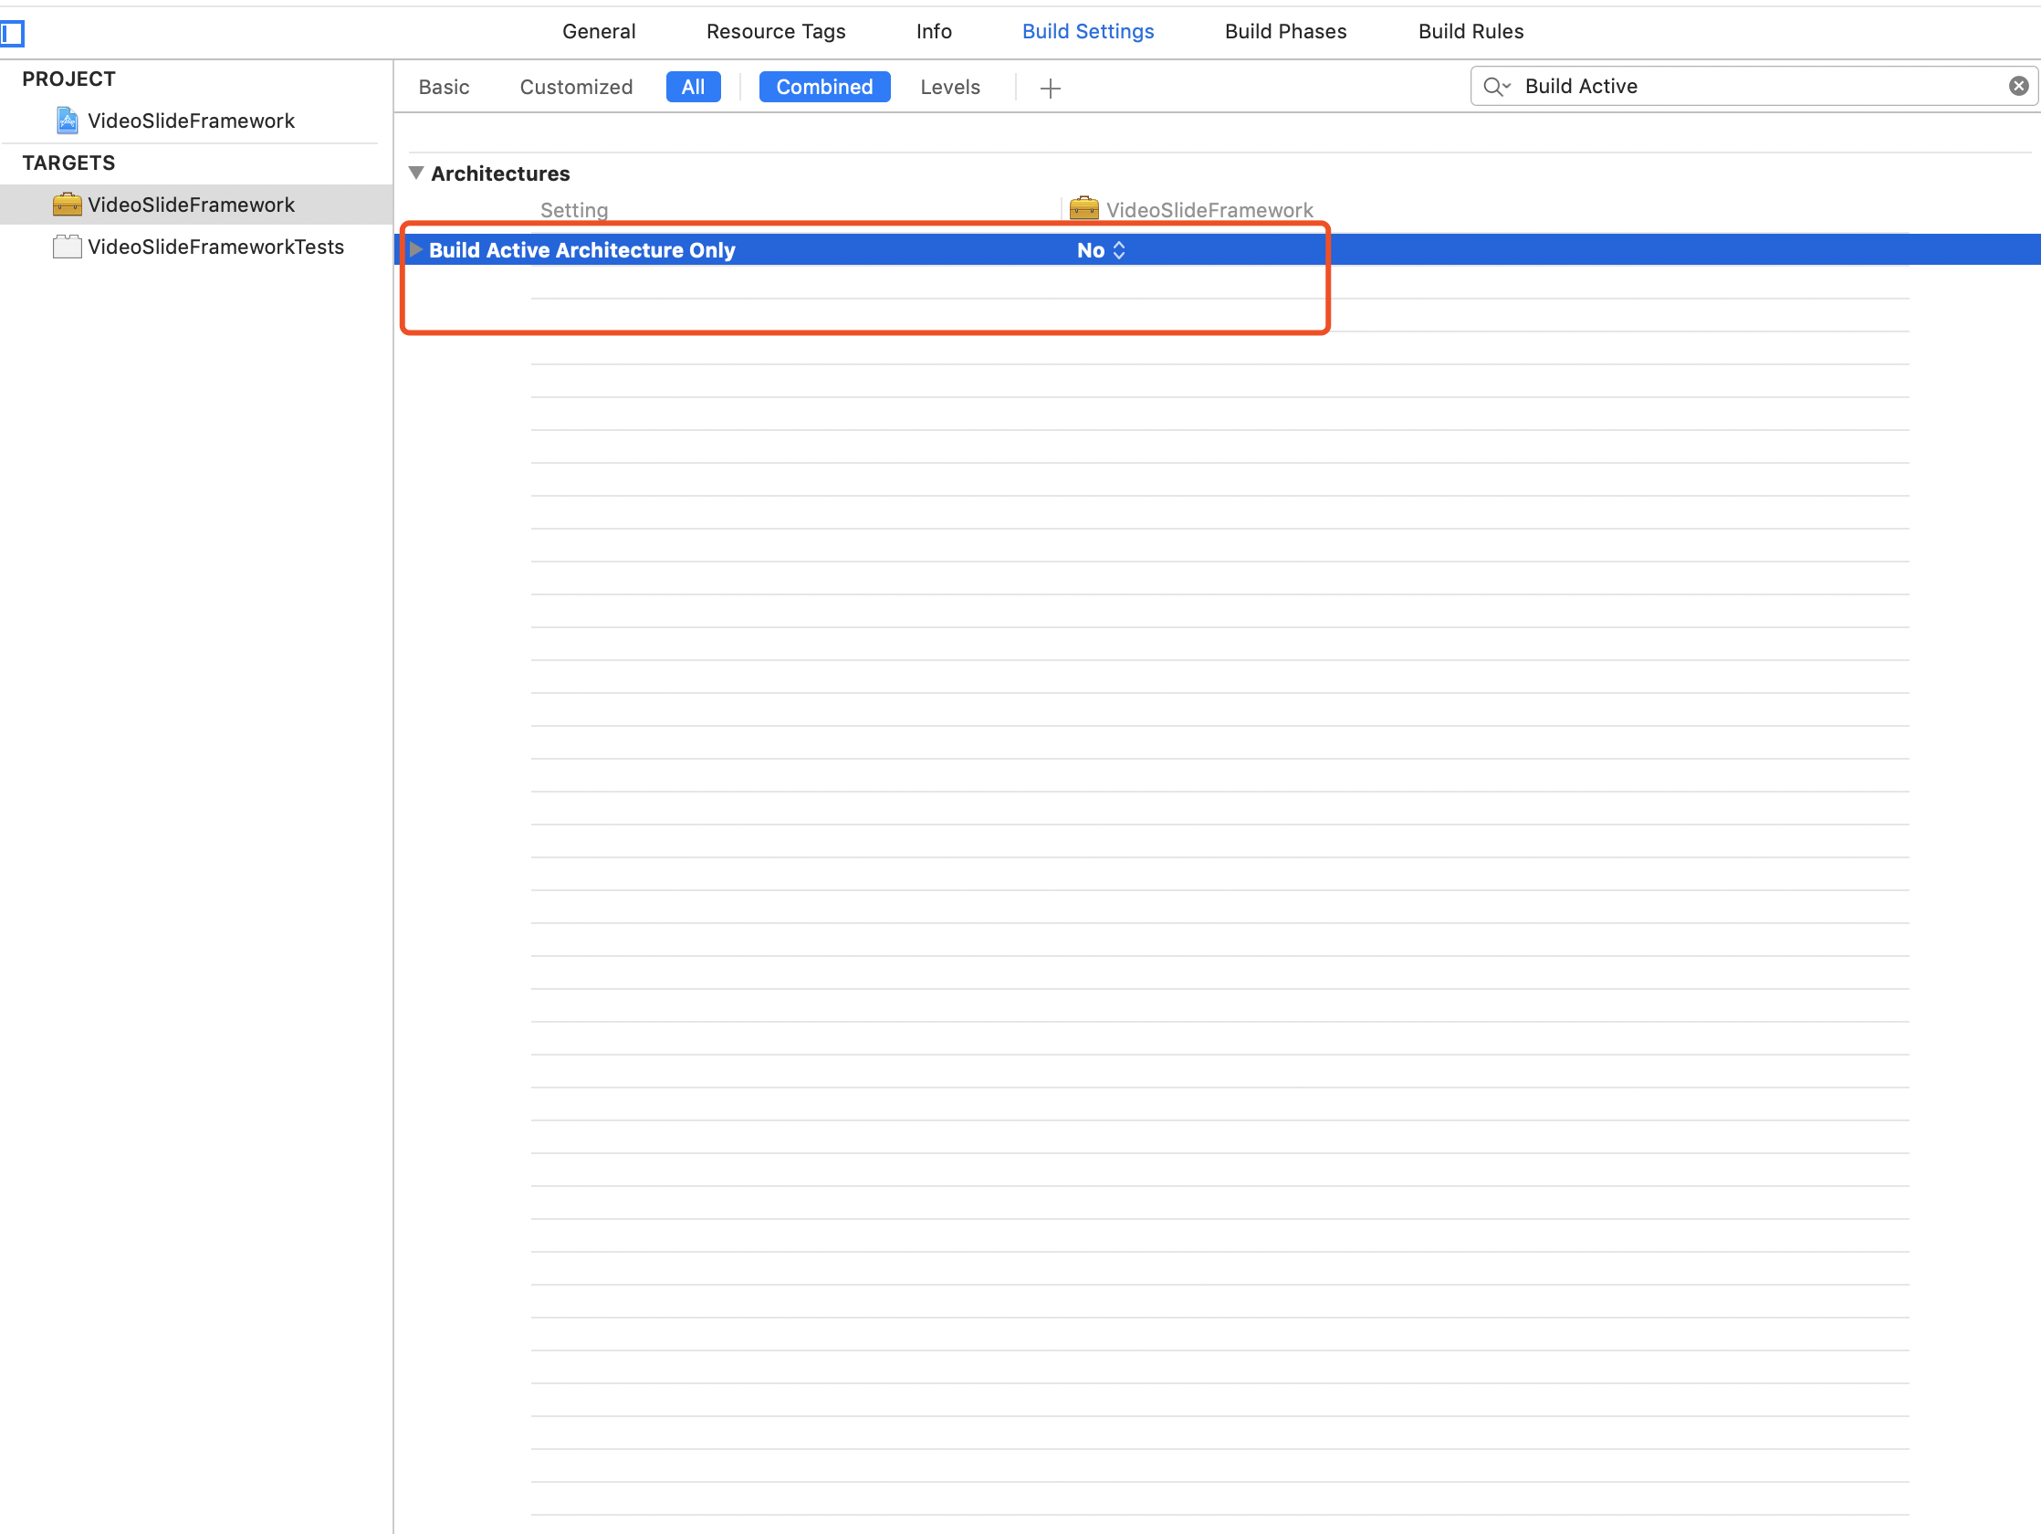The height and width of the screenshot is (1534, 2041).
Task: Switch to the Build Phases tab
Action: coord(1284,31)
